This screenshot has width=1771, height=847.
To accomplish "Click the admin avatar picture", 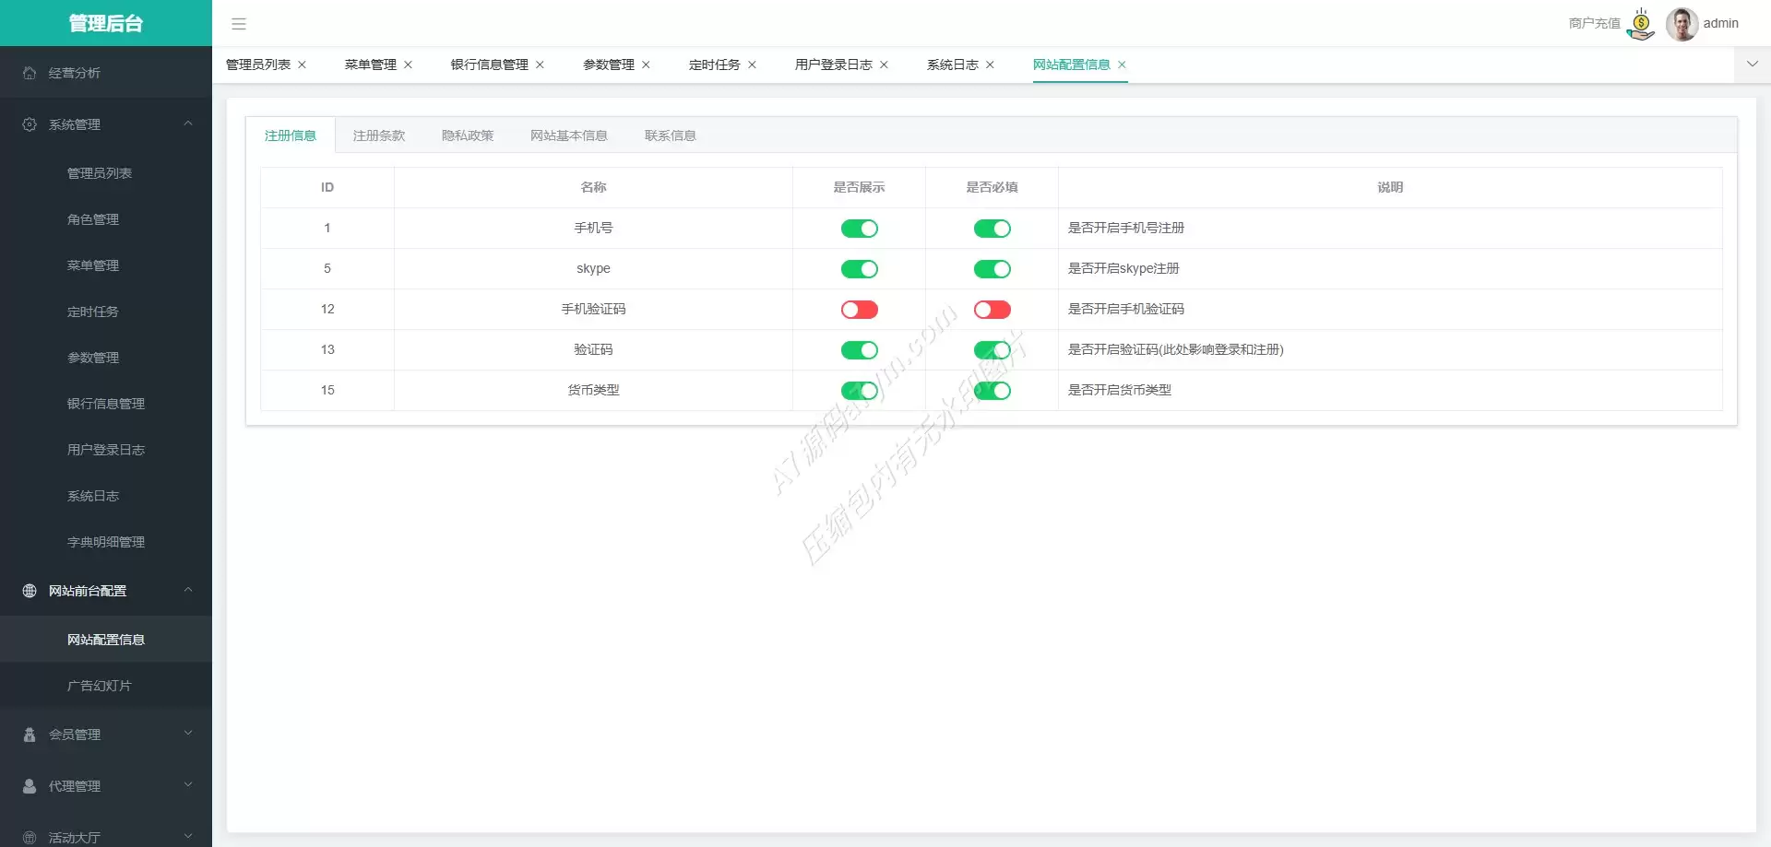I will (1682, 24).
